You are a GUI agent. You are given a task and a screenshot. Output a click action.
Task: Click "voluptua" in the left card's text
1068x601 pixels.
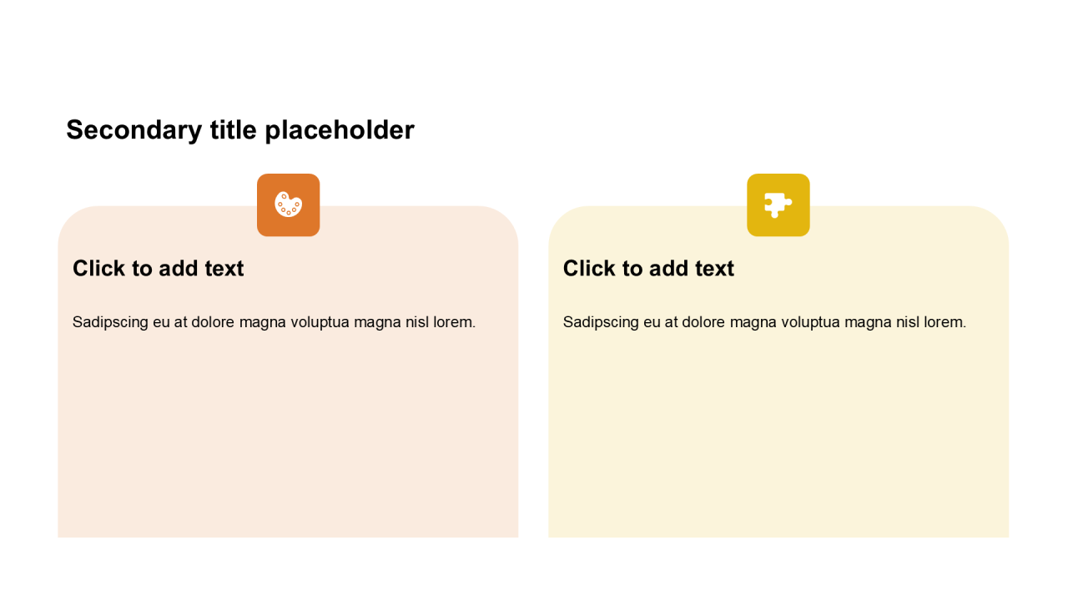320,322
